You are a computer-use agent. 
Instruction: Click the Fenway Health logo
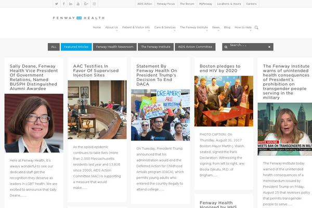click(79, 18)
